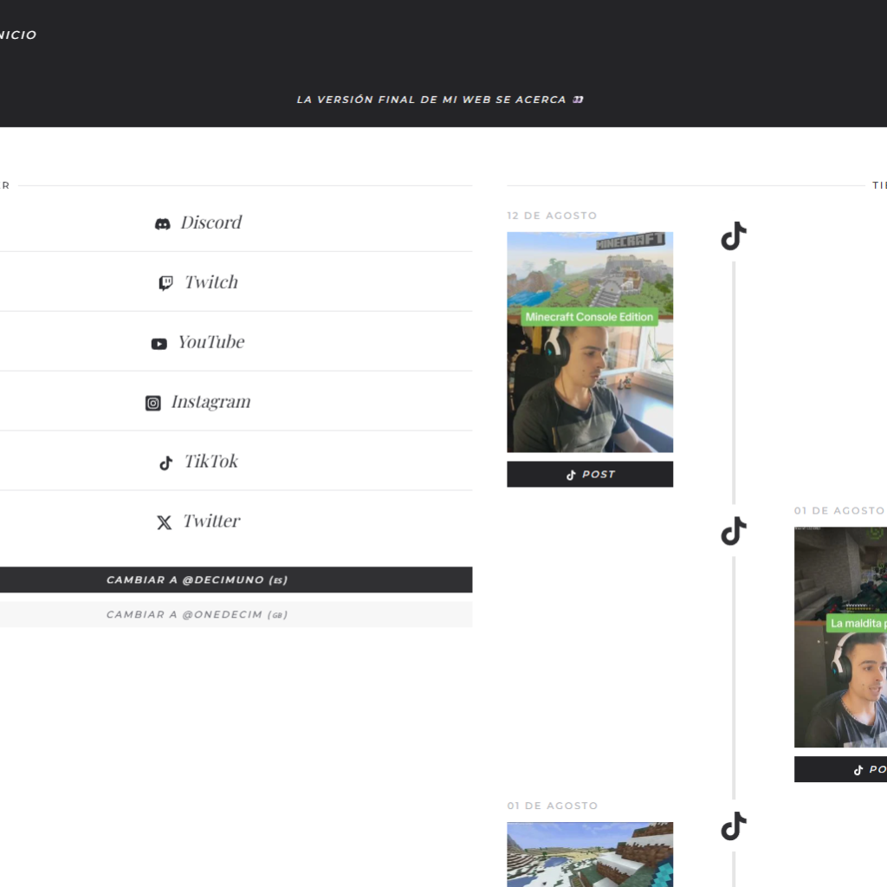The height and width of the screenshot is (887, 887).
Task: Click the Instagram camera icon
Action: [x=153, y=403]
